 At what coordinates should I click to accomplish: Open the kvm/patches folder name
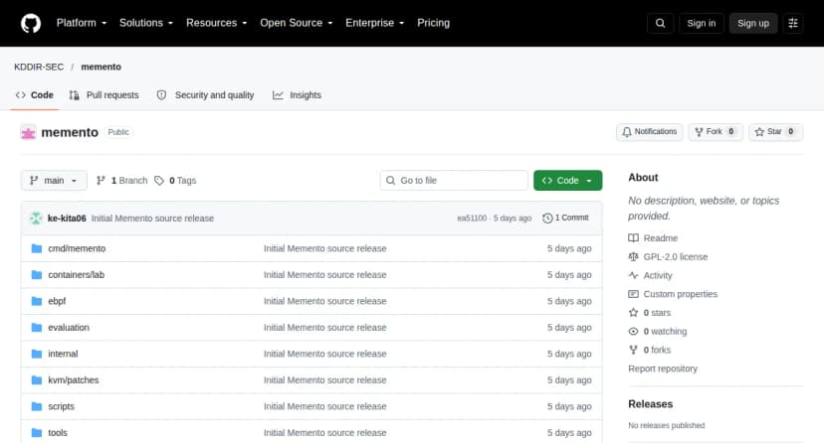pyautogui.click(x=74, y=380)
